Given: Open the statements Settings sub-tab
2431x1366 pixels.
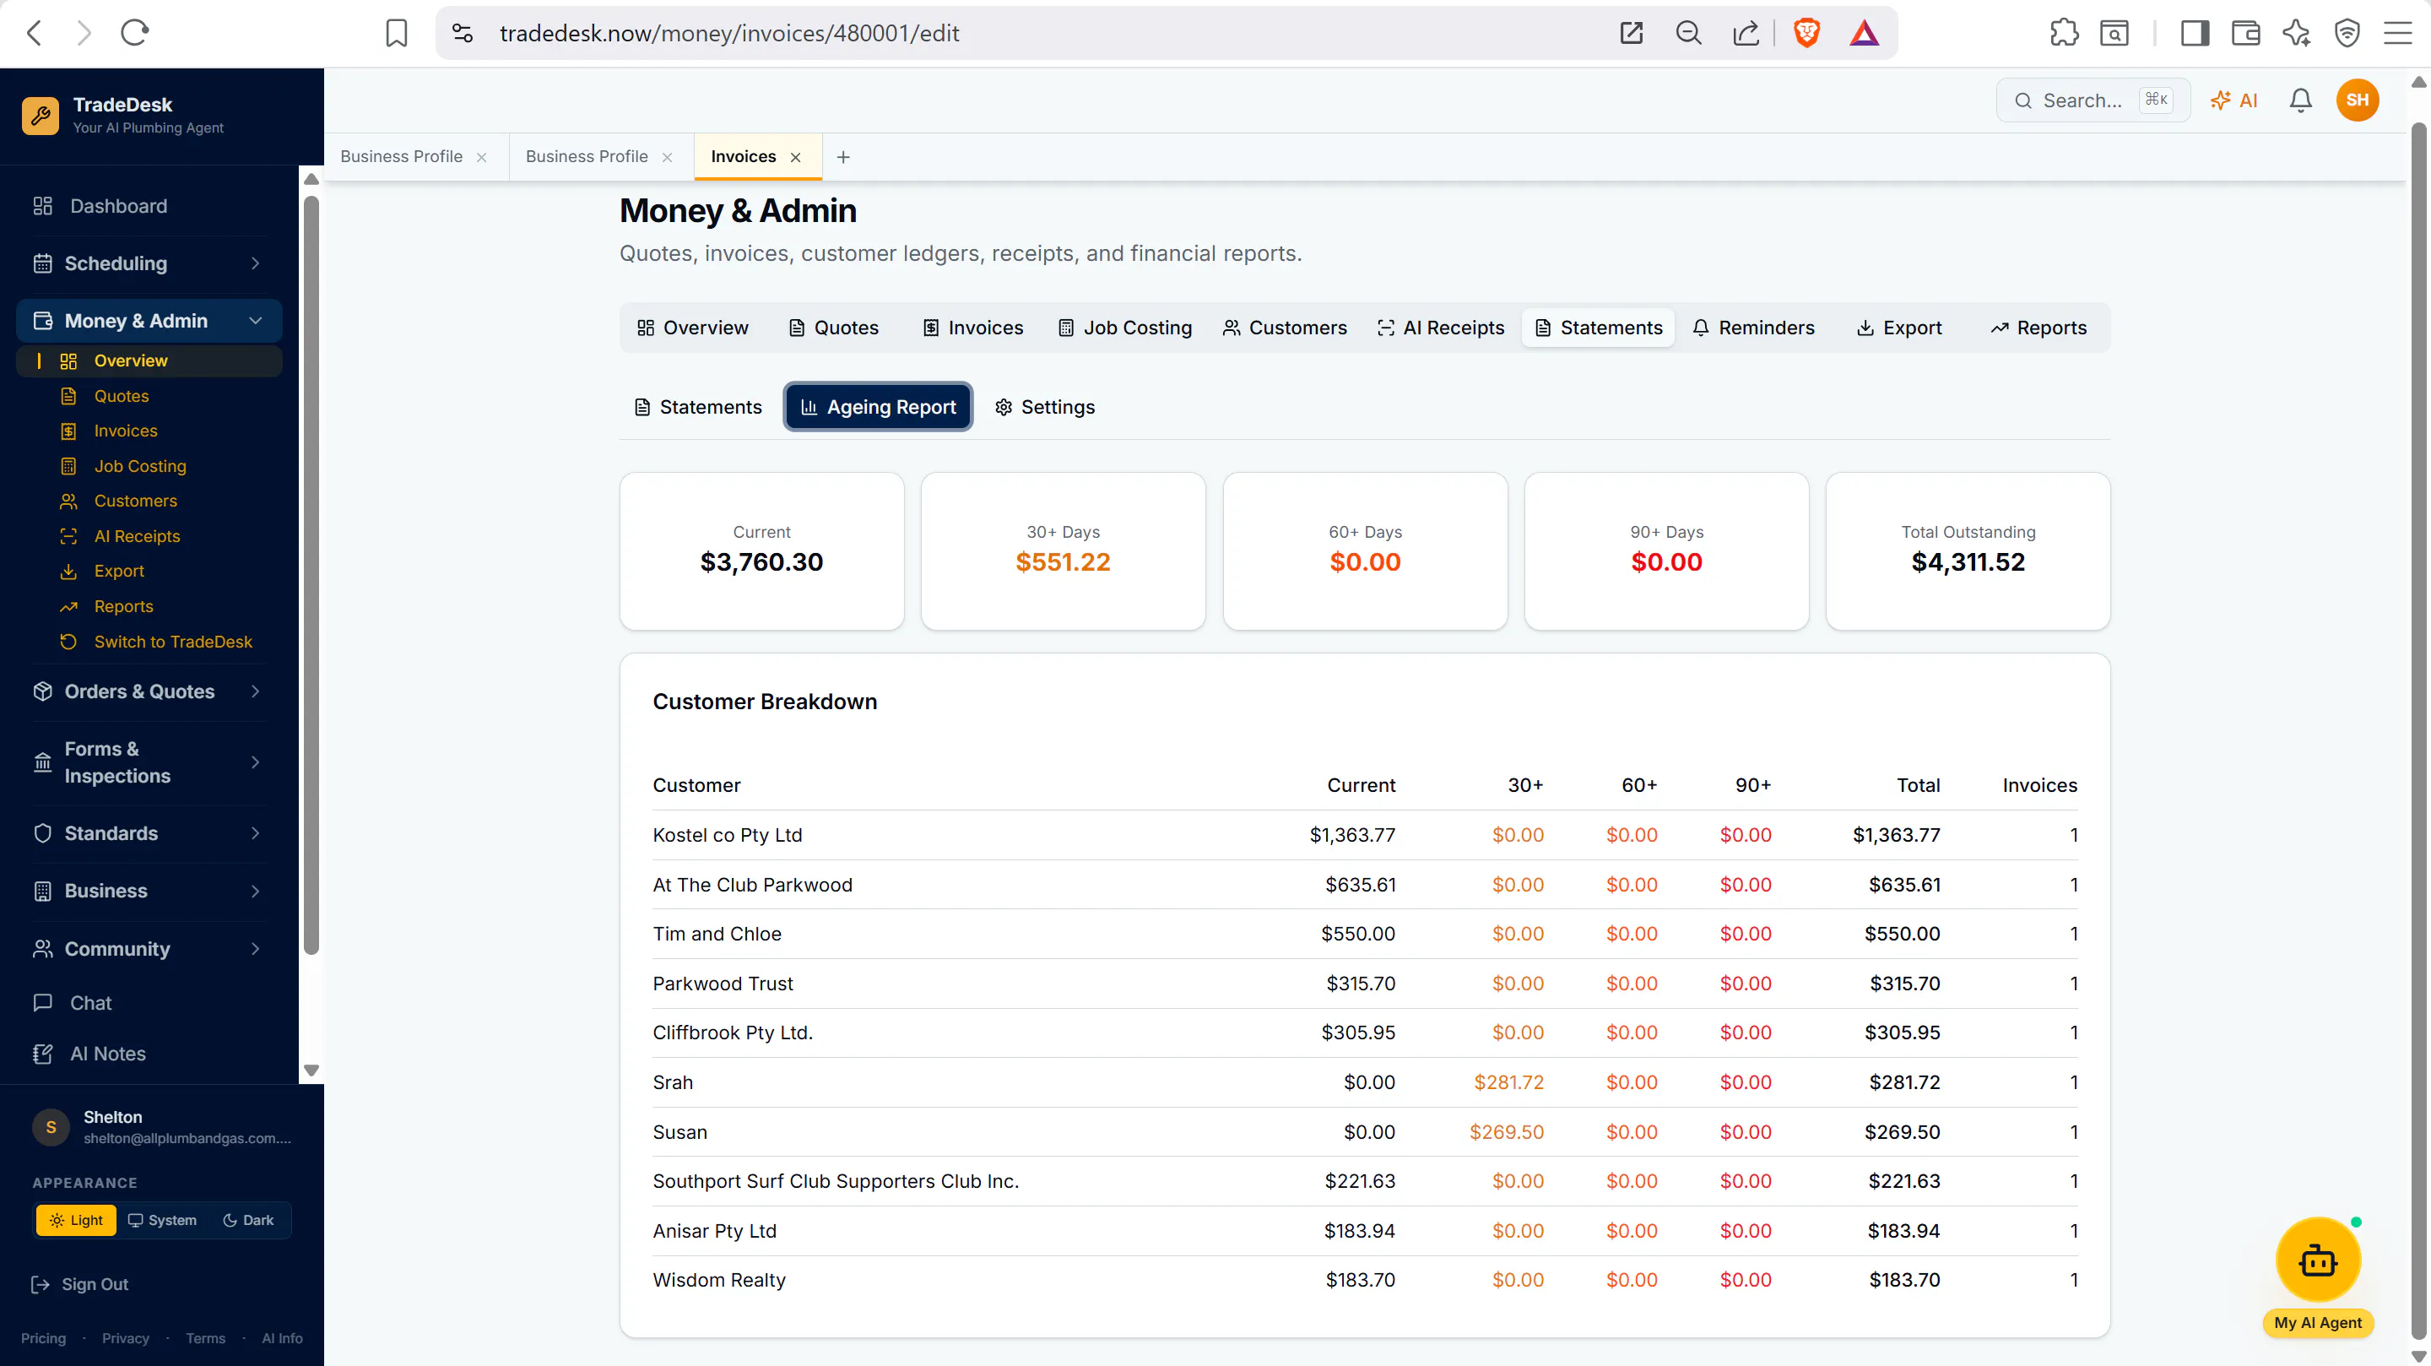Looking at the screenshot, I should pyautogui.click(x=1045, y=407).
